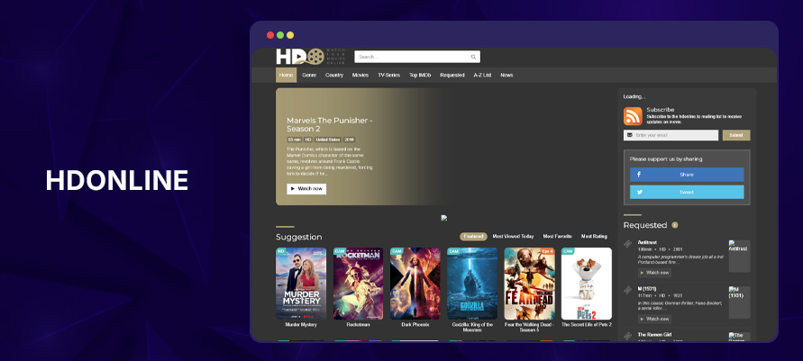Open the News page
The height and width of the screenshot is (361, 803).
pyautogui.click(x=506, y=75)
